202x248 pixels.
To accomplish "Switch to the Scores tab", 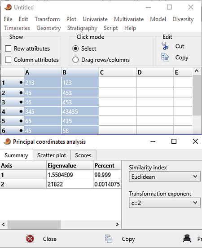I will point(83,155).
